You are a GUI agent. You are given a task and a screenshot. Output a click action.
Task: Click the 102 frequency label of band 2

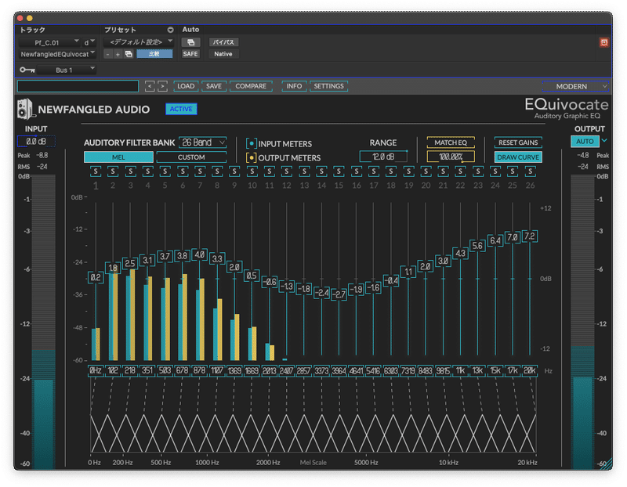click(x=113, y=371)
